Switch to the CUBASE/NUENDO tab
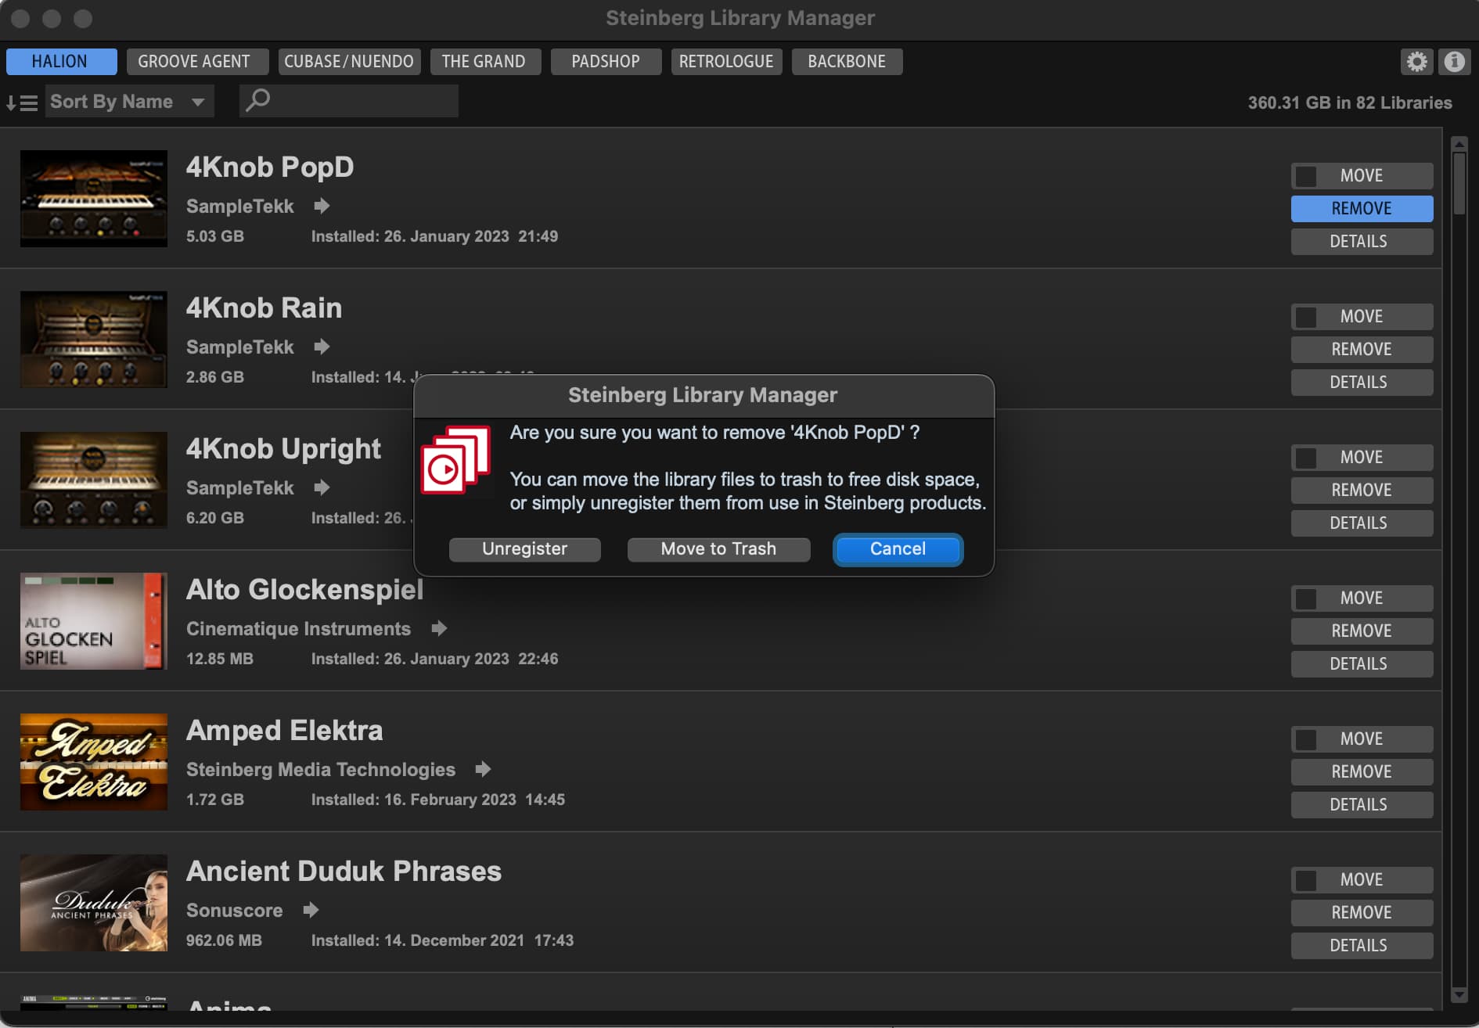1479x1028 pixels. click(x=349, y=62)
